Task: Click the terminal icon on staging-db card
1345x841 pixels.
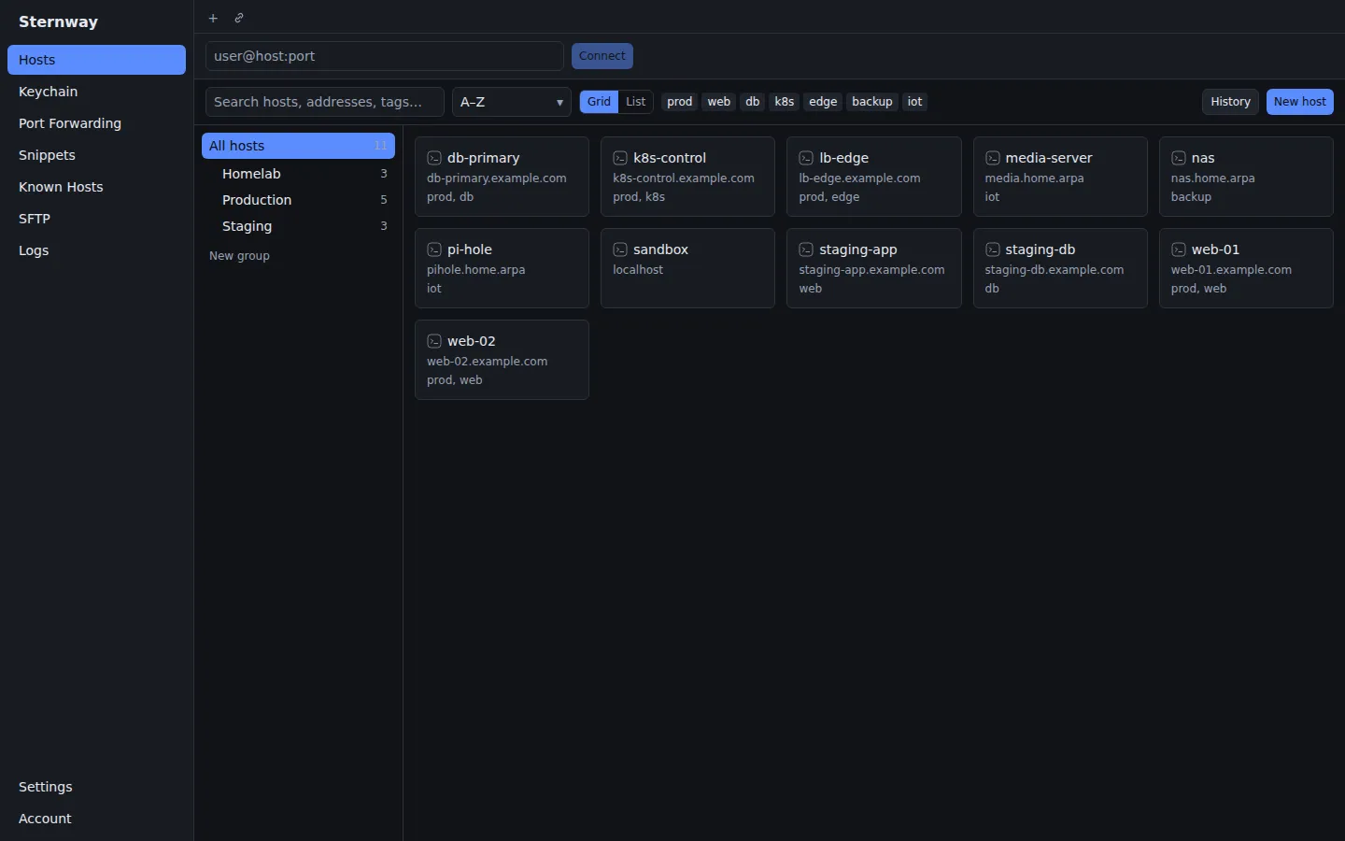Action: point(993,249)
